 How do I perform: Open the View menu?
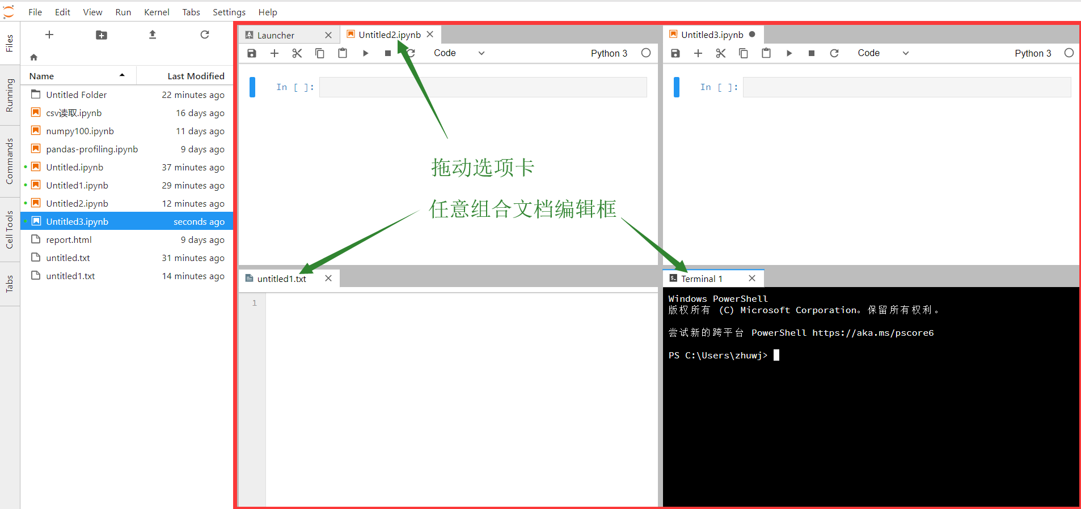92,12
